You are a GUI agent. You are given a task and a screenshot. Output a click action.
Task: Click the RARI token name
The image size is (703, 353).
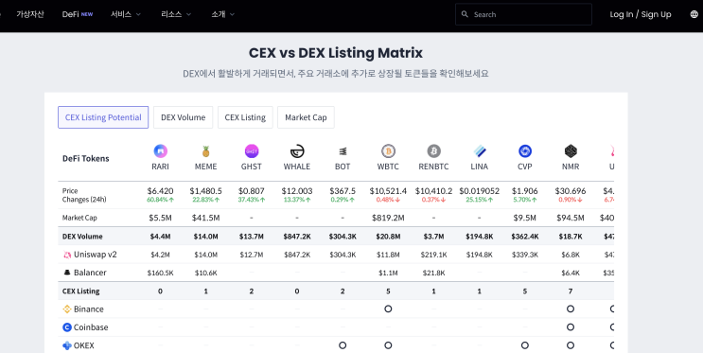click(x=160, y=167)
